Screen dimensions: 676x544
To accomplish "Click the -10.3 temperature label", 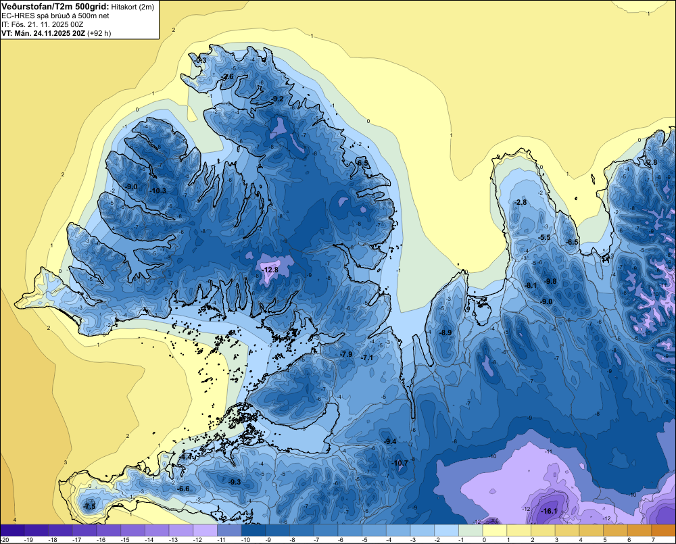I will point(158,191).
